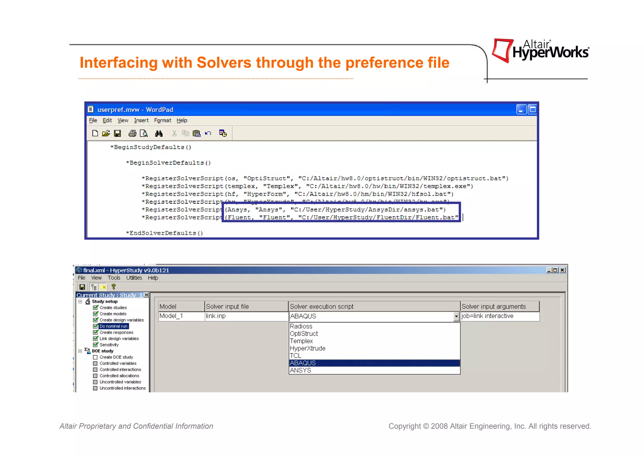
Task: Toggle the Link design variables checkbox
Action: tap(96, 338)
